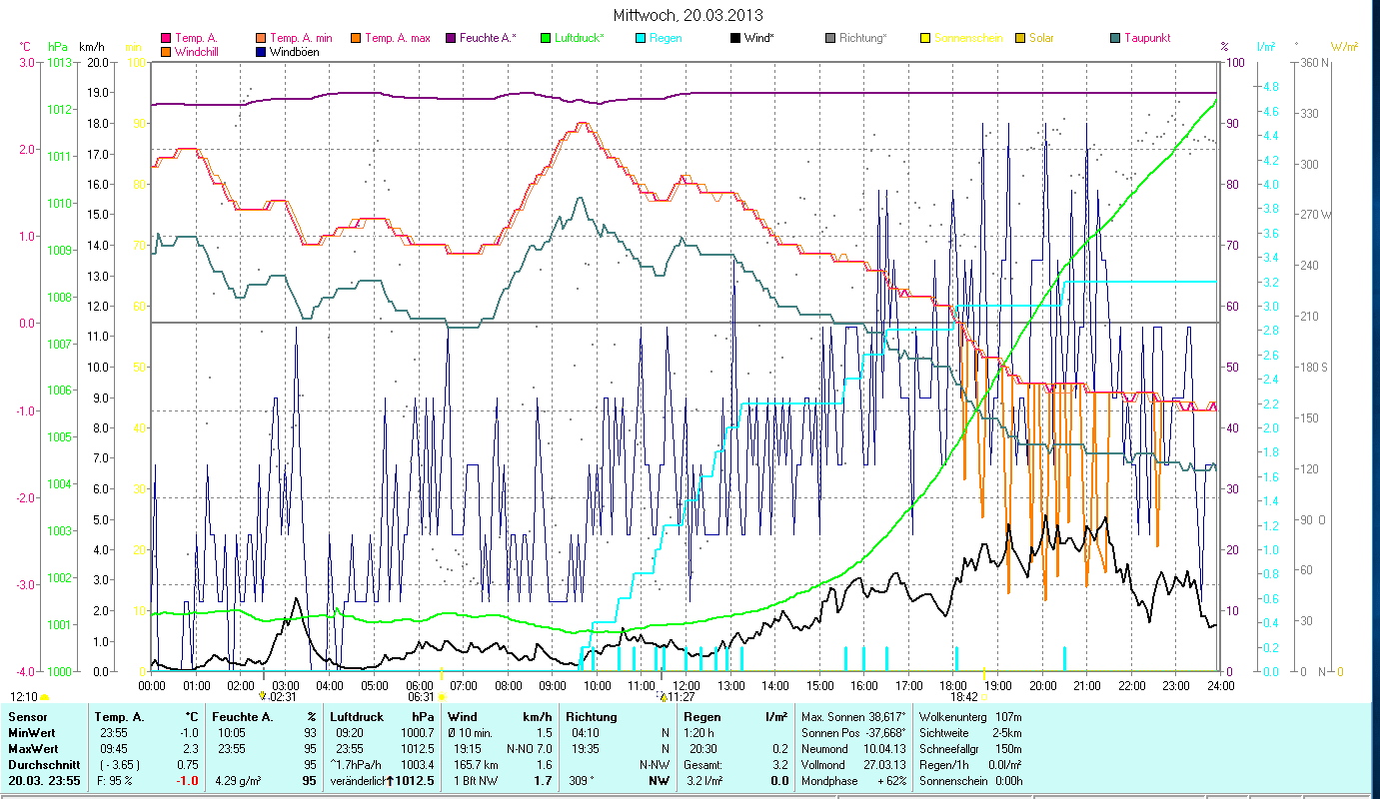Click the 06:31 sunrise marker below time axis

pos(422,697)
